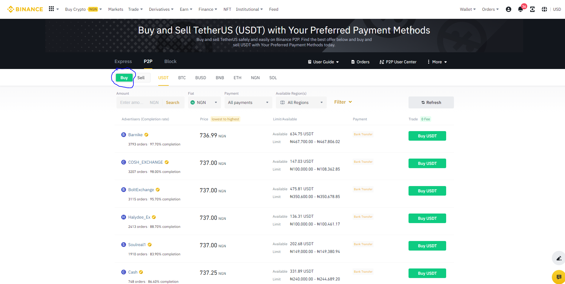
Task: Open the notifications bell icon
Action: (520, 9)
